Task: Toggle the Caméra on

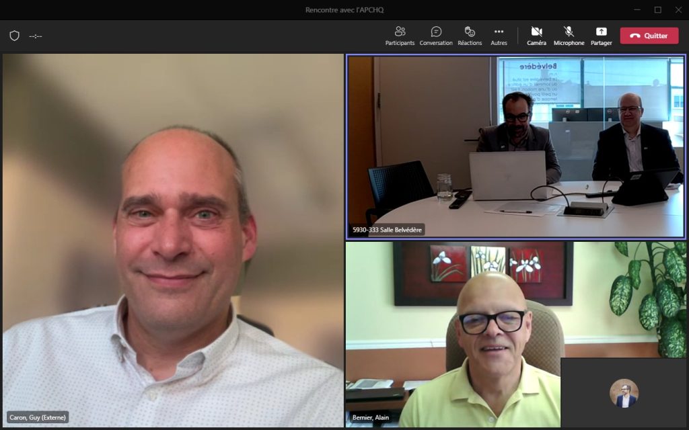Action: [x=536, y=36]
